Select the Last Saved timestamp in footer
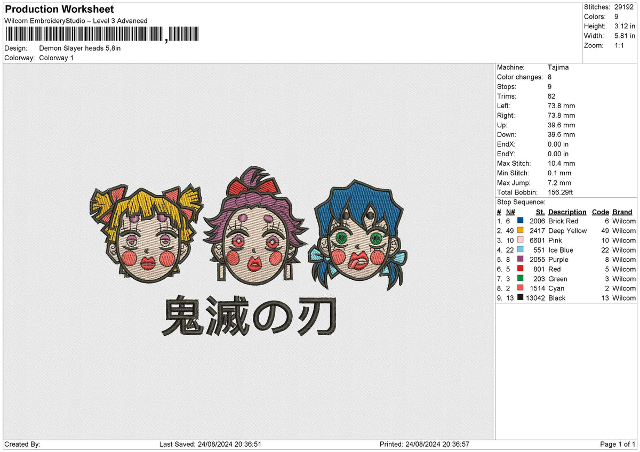 tap(210, 444)
